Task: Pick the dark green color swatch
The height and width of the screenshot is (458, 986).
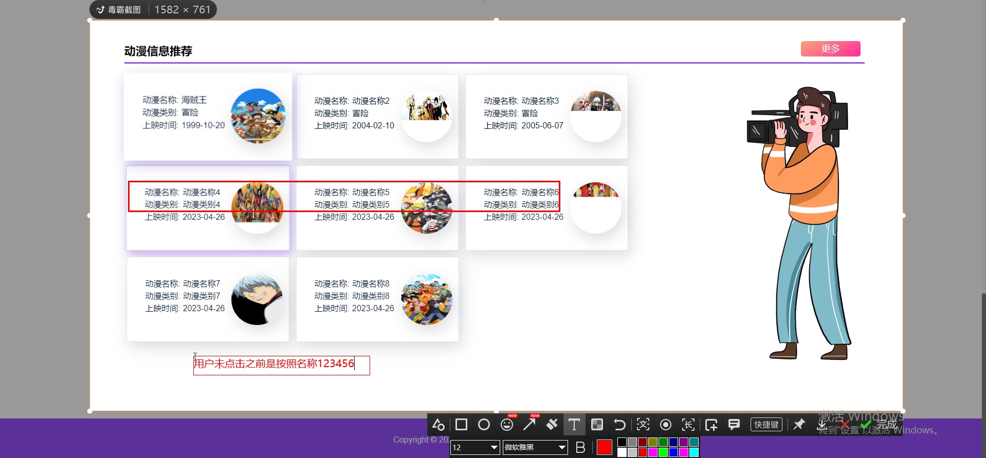Action: pos(663,442)
